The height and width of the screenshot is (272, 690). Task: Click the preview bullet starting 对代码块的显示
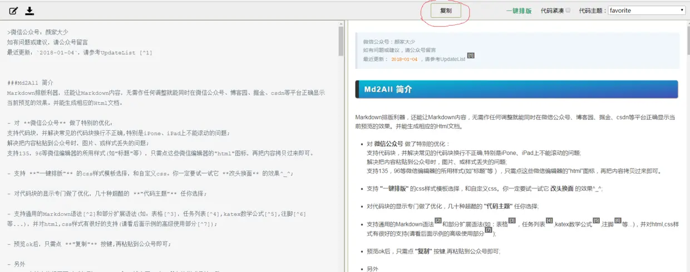(x=452, y=206)
